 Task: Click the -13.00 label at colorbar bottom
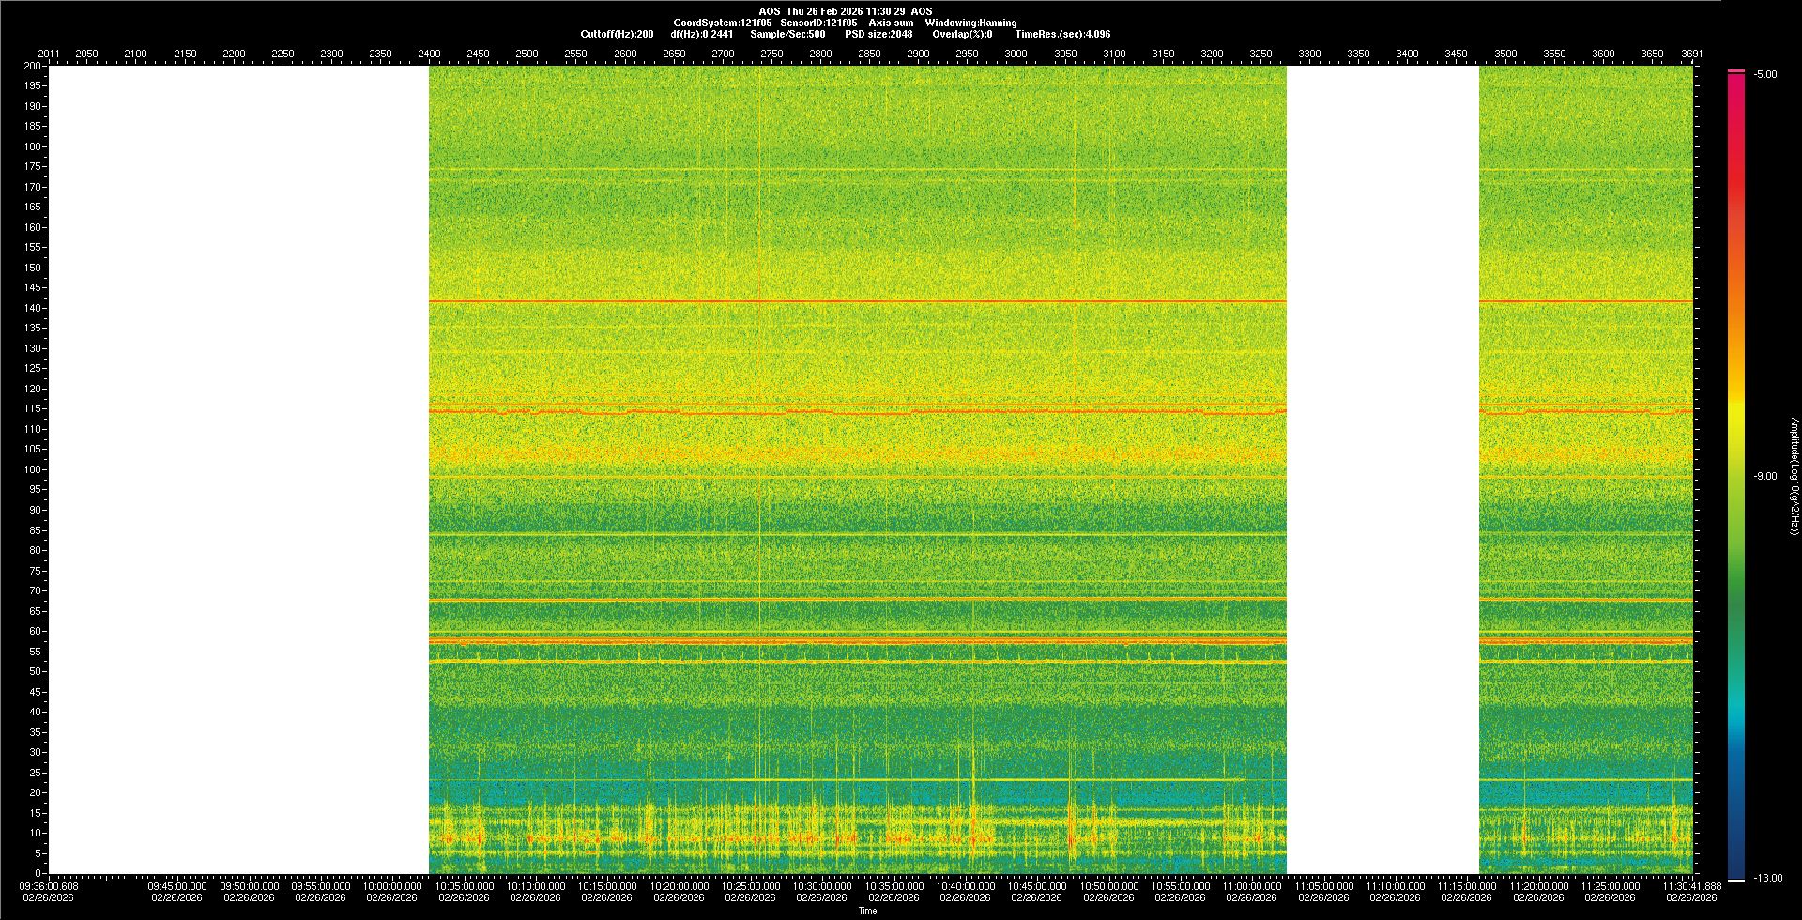click(x=1766, y=878)
